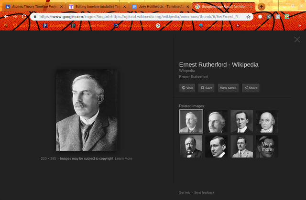This screenshot has height=200, width=306.
Task: Click the Ernest Rutherford caption text
Action: point(193,77)
